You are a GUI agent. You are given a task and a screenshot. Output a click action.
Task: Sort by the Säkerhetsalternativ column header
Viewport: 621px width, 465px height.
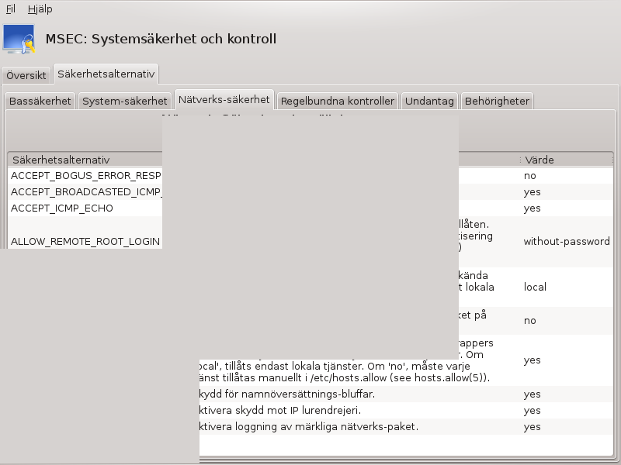85,160
